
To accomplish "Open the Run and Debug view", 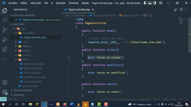I will tap(5, 40).
